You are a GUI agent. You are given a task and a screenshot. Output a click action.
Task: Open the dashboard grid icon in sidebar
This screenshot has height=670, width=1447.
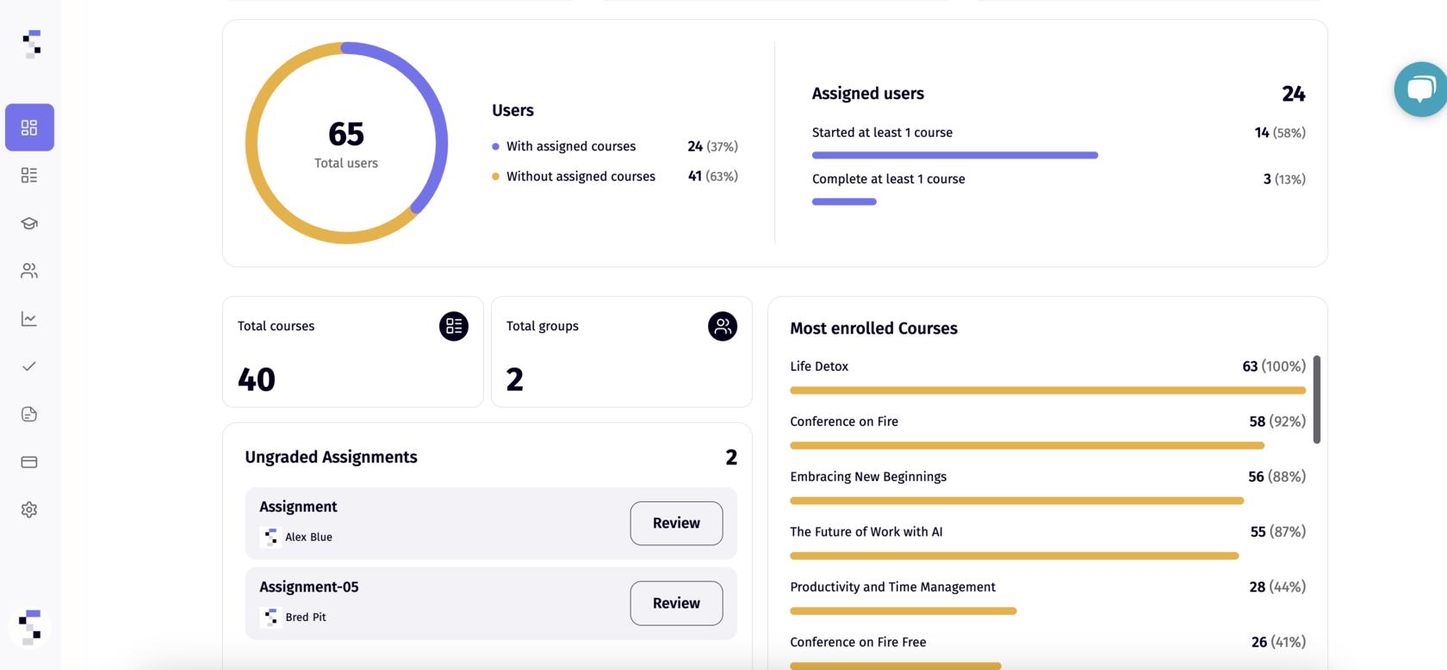coord(29,127)
